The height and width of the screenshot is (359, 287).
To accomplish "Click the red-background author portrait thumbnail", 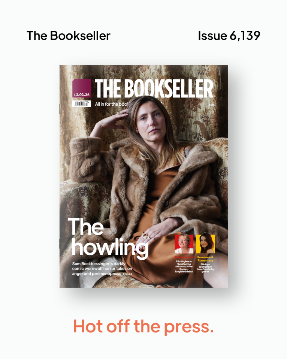I will [x=184, y=244].
